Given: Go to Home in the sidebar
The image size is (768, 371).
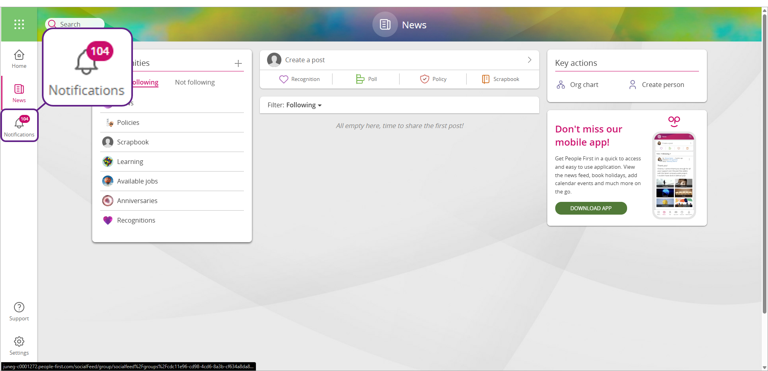Looking at the screenshot, I should (x=19, y=59).
